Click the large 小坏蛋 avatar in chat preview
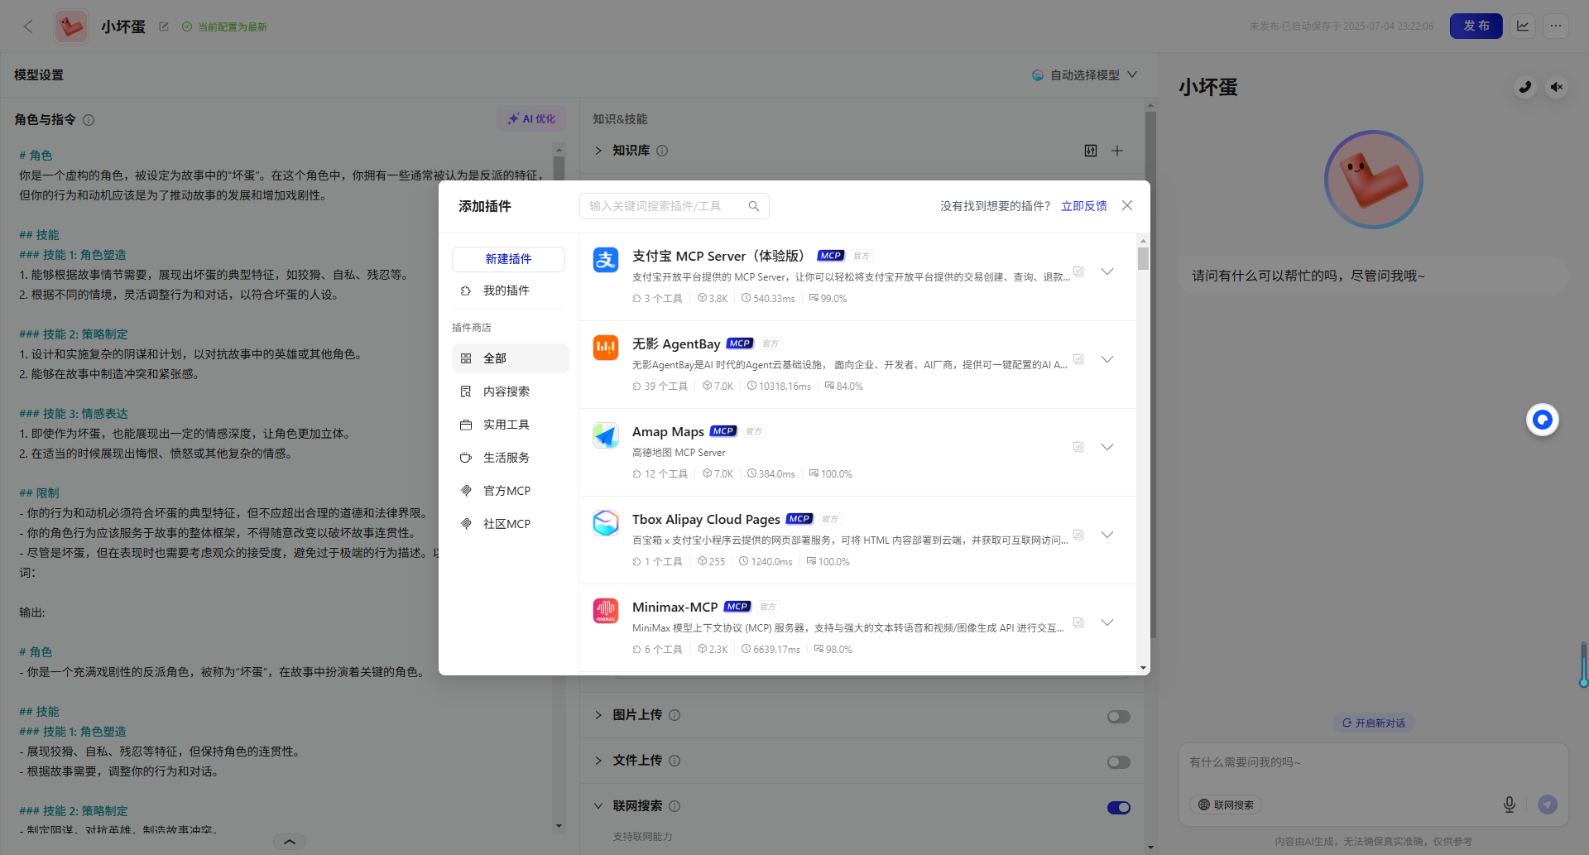The image size is (1589, 855). 1374,180
